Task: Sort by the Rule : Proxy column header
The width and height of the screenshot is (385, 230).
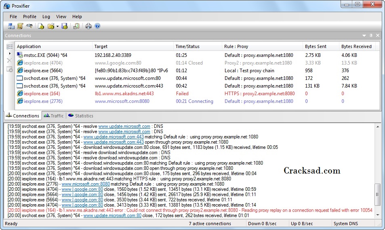Action: pyautogui.click(x=262, y=46)
